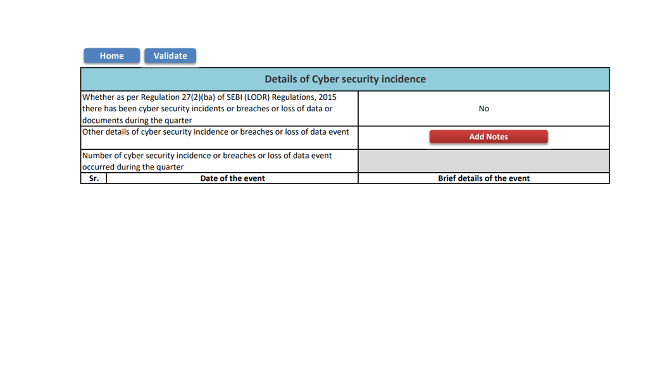
Task: Click the line "occurred during the quarter"
Action: click(x=134, y=167)
